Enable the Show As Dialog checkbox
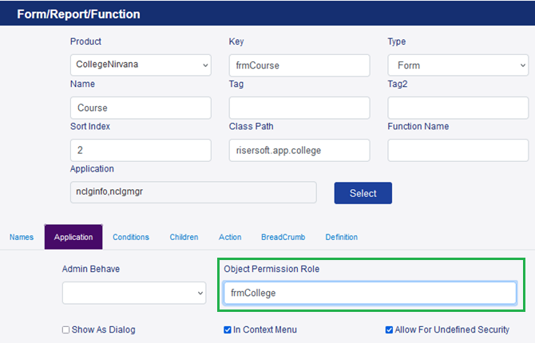 pyautogui.click(x=65, y=329)
